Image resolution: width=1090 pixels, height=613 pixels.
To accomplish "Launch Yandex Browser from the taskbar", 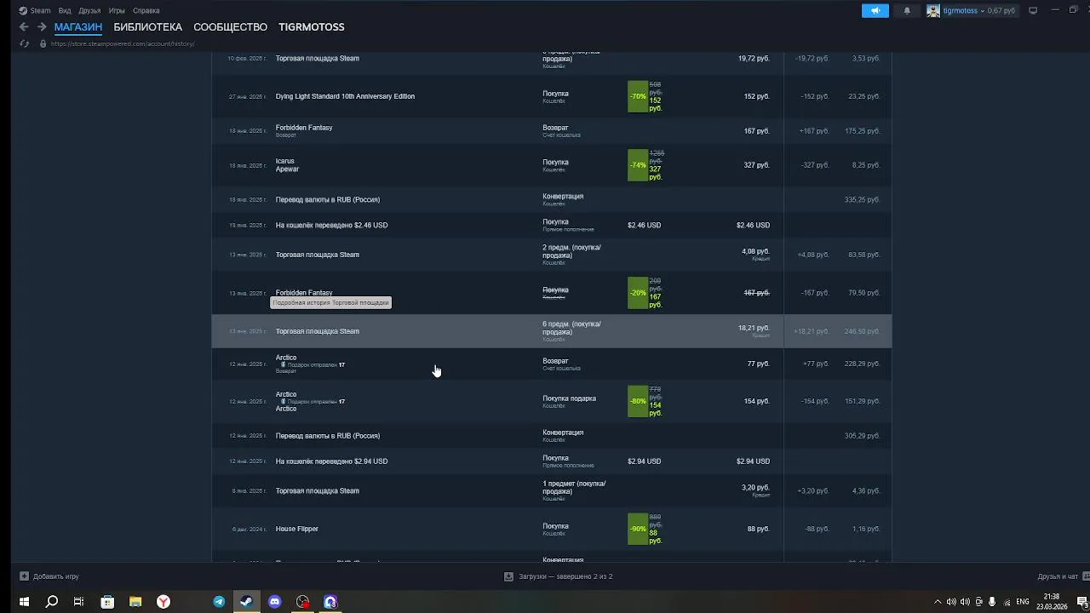I will 163,602.
